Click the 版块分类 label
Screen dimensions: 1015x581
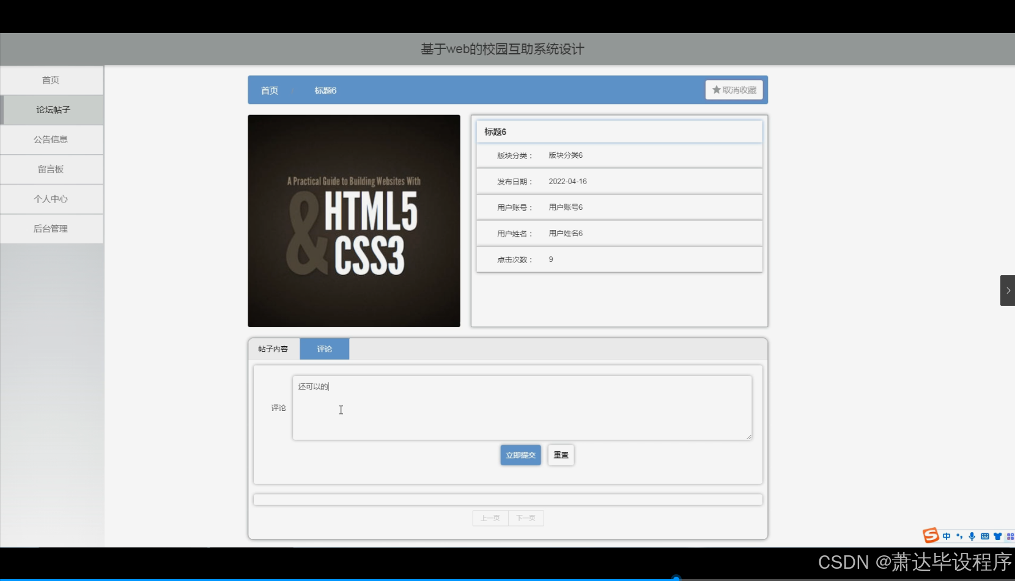(x=514, y=156)
